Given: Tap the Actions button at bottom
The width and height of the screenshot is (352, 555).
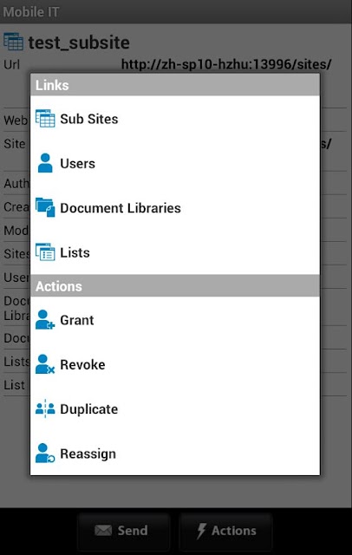Looking at the screenshot, I should tap(225, 530).
